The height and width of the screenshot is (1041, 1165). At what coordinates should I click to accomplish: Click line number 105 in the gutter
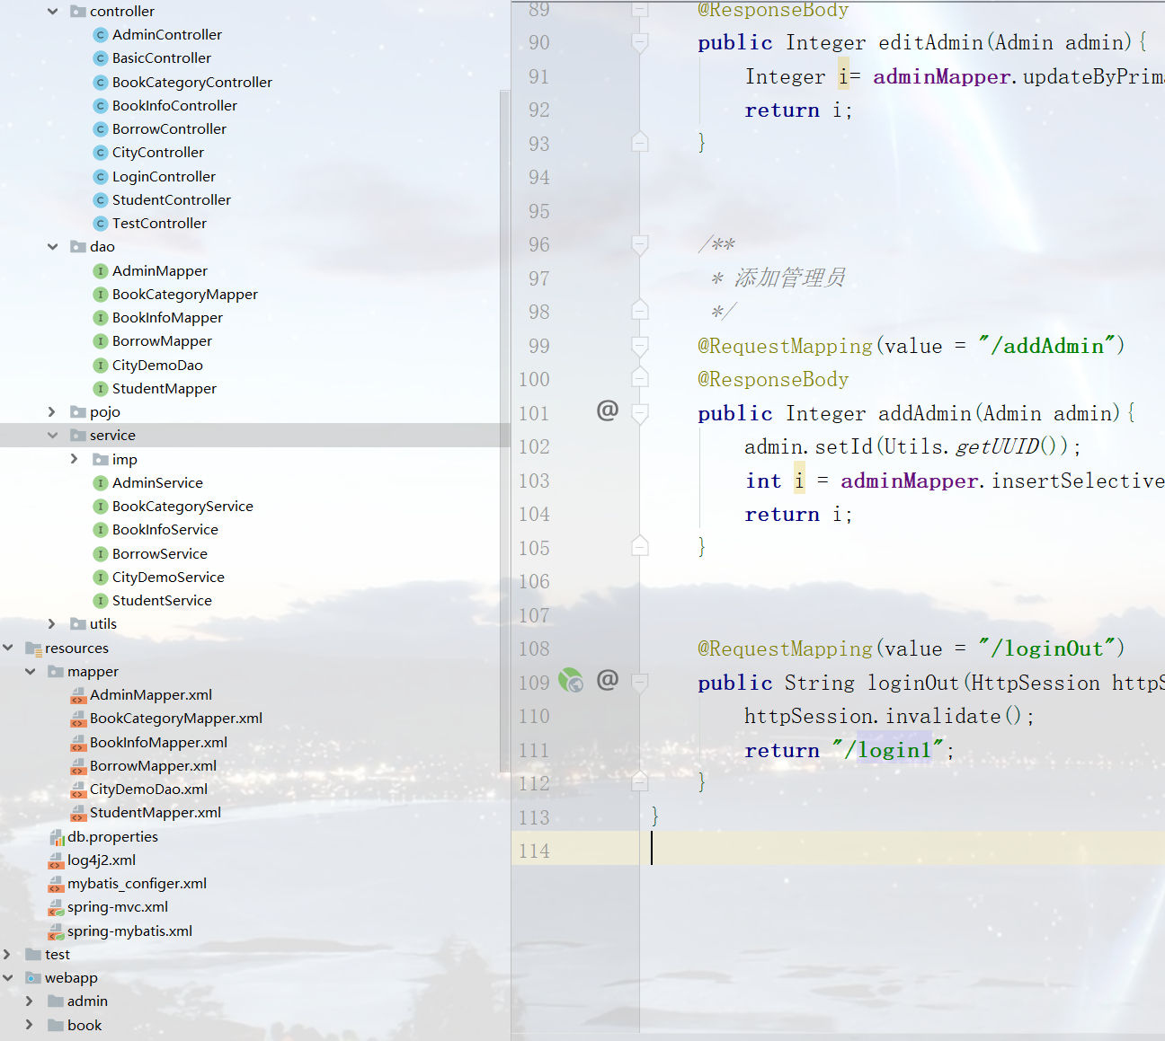[x=534, y=548]
